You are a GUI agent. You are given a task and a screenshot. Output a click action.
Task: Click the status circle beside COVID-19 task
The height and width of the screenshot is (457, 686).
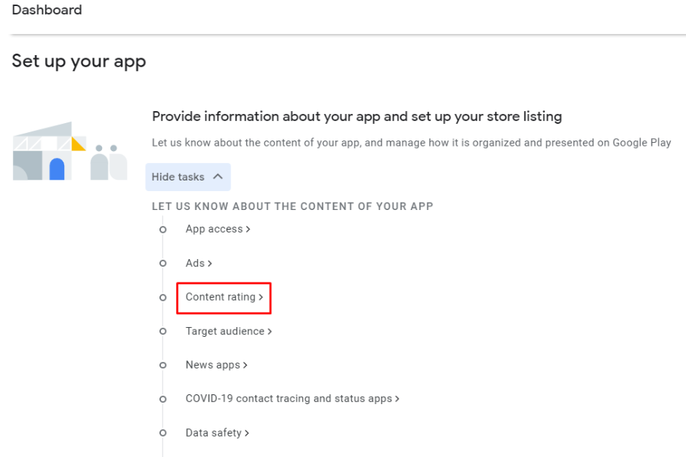click(x=162, y=399)
